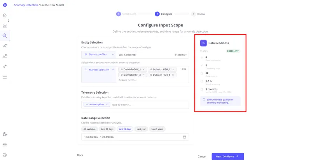Remove the Dulwich HSH_4 chip

coord(173,75)
